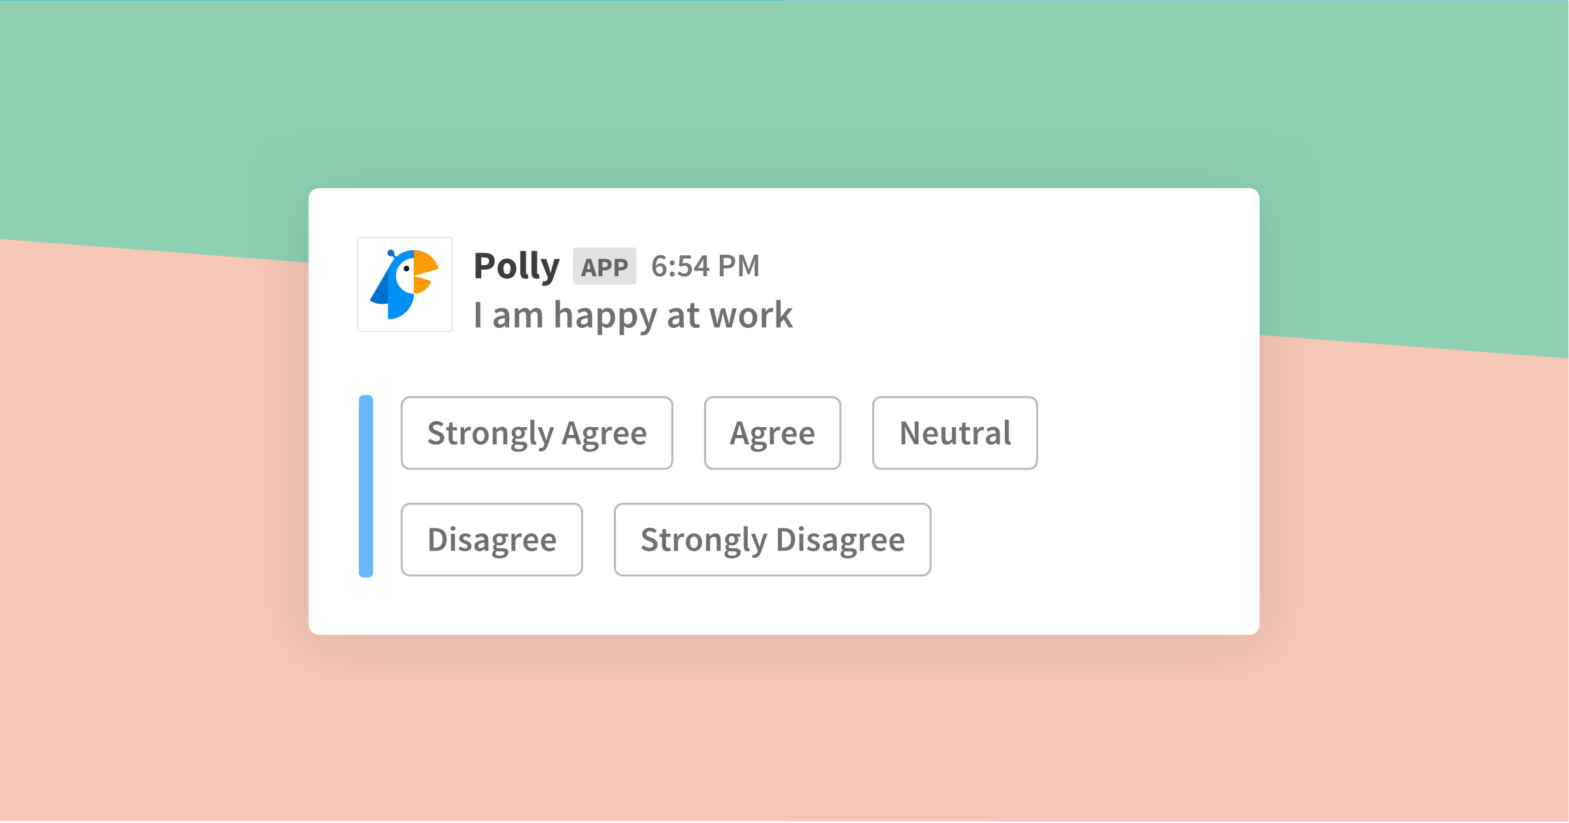Viewport: 1569px width, 823px height.
Task: Submit a Strongly Disagree vote
Action: [x=772, y=540]
